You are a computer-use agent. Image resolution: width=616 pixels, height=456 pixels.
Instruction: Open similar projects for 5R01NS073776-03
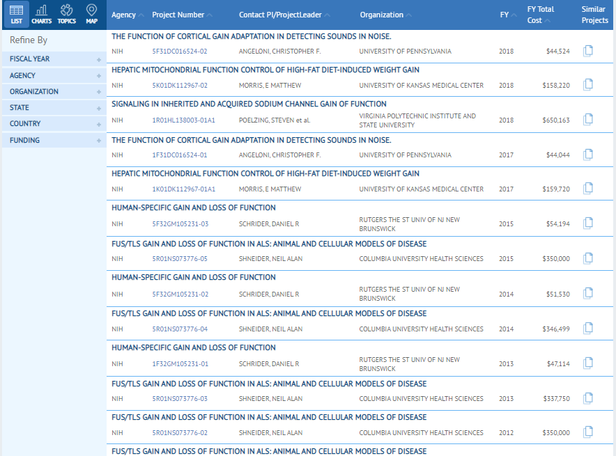(x=588, y=398)
